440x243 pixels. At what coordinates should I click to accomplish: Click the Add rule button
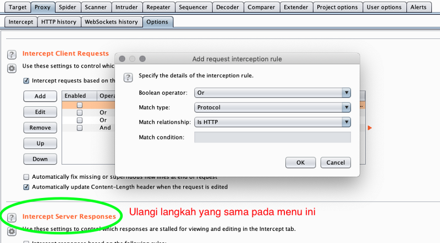pyautogui.click(x=40, y=97)
